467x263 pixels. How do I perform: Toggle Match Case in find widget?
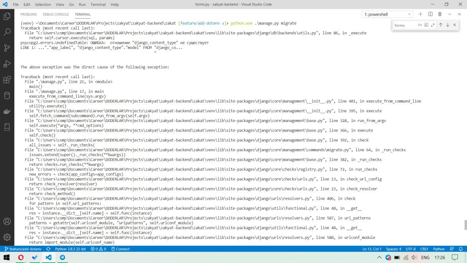click(x=420, y=25)
